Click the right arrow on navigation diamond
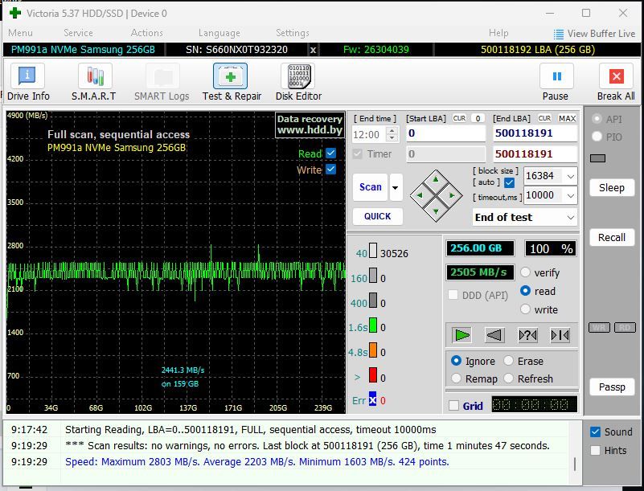644x491 pixels. 452,195
